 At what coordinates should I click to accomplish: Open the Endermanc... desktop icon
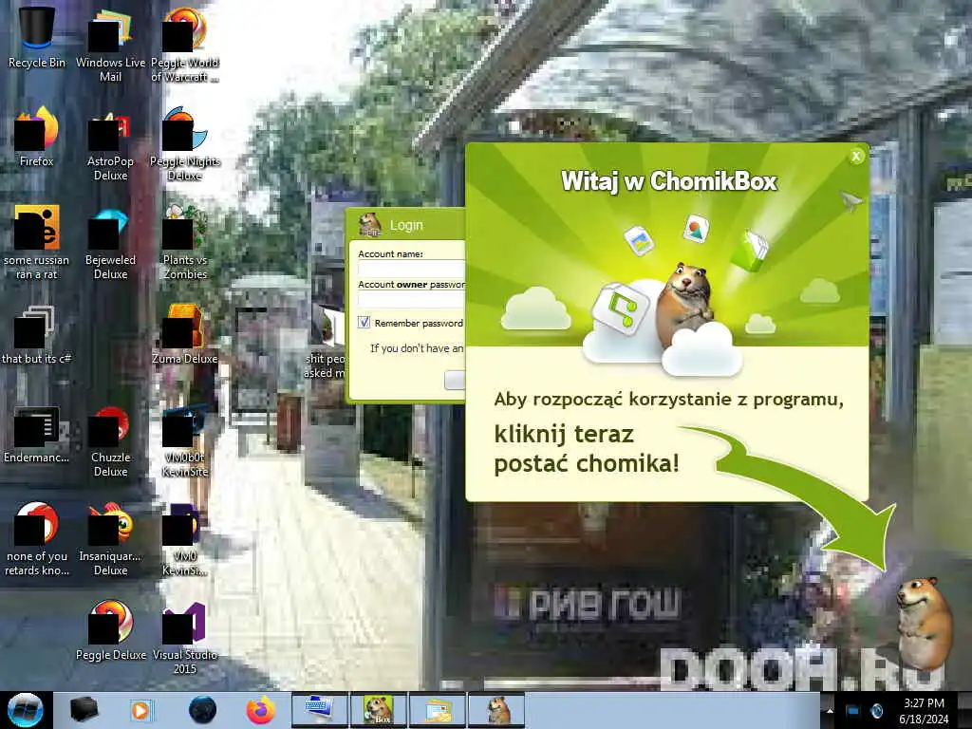click(x=36, y=434)
